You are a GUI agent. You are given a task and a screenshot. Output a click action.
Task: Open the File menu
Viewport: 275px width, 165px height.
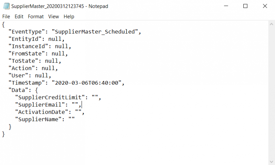(6, 16)
